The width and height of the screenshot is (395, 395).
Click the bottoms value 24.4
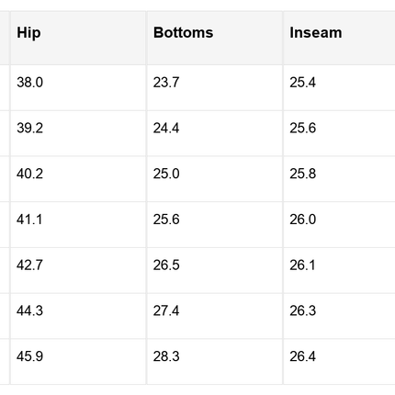point(166,128)
